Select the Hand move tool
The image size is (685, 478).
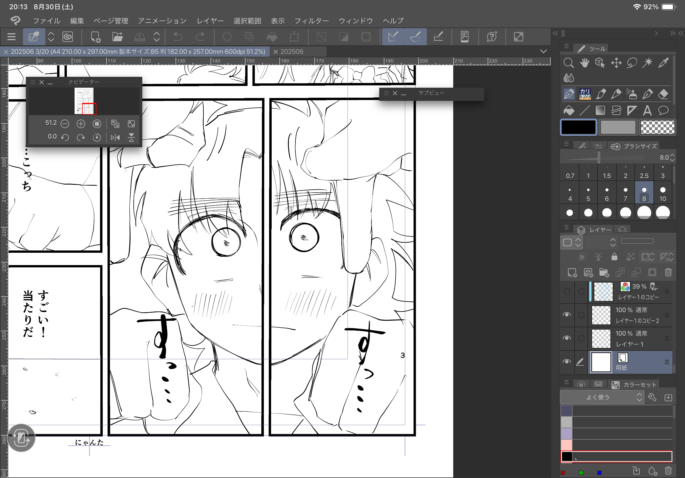(x=584, y=63)
